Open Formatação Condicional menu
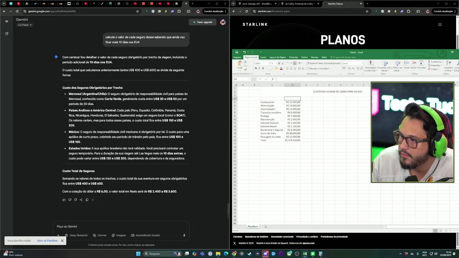 pos(370,66)
